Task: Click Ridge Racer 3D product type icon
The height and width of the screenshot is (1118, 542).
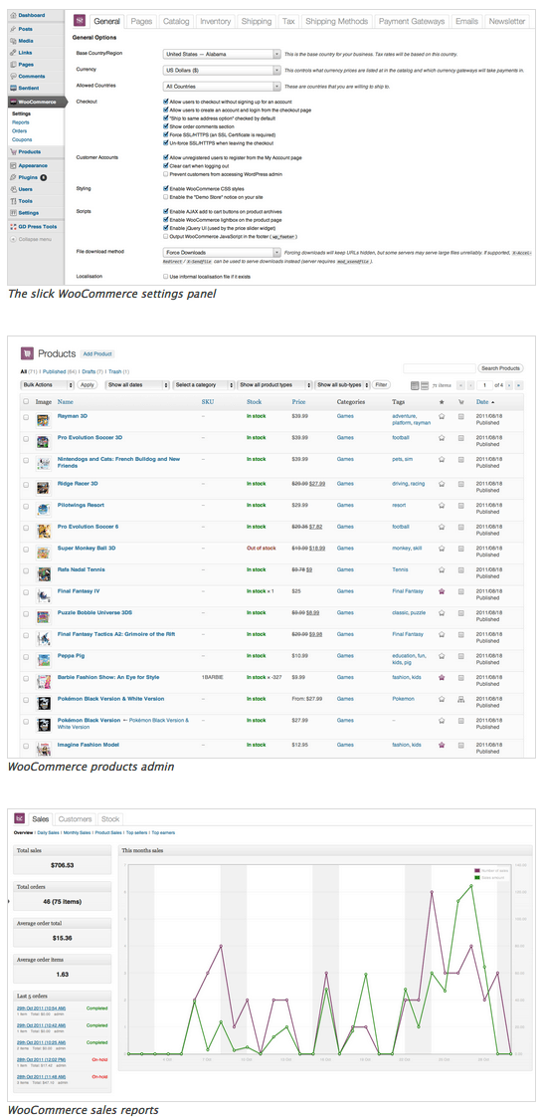Action: 460,484
